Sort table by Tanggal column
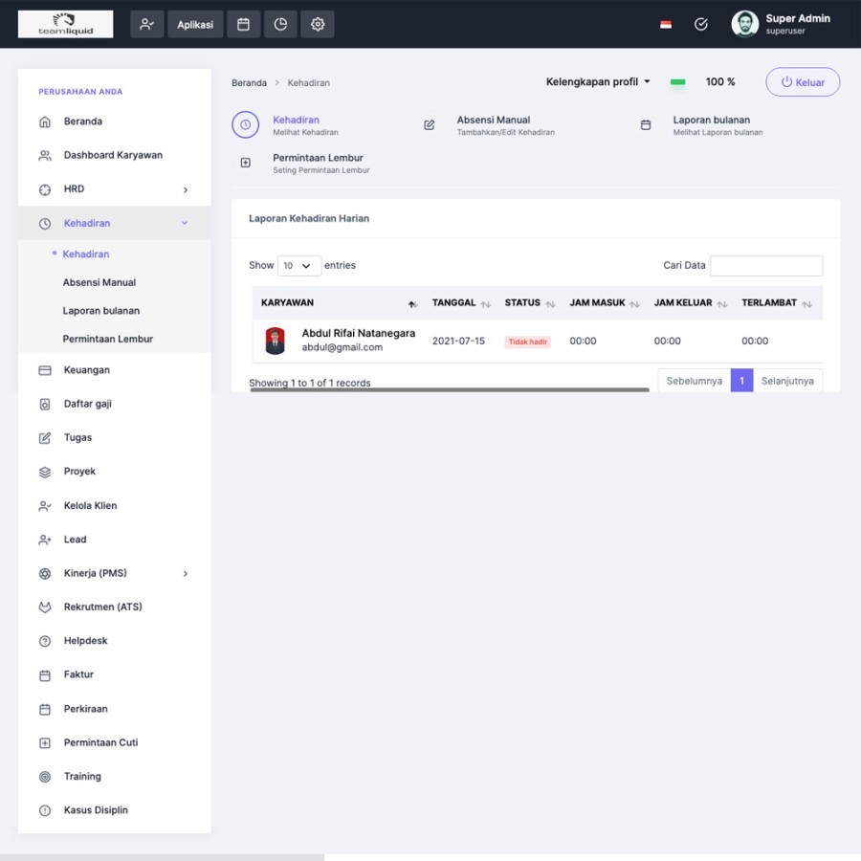The image size is (861, 861). point(461,303)
